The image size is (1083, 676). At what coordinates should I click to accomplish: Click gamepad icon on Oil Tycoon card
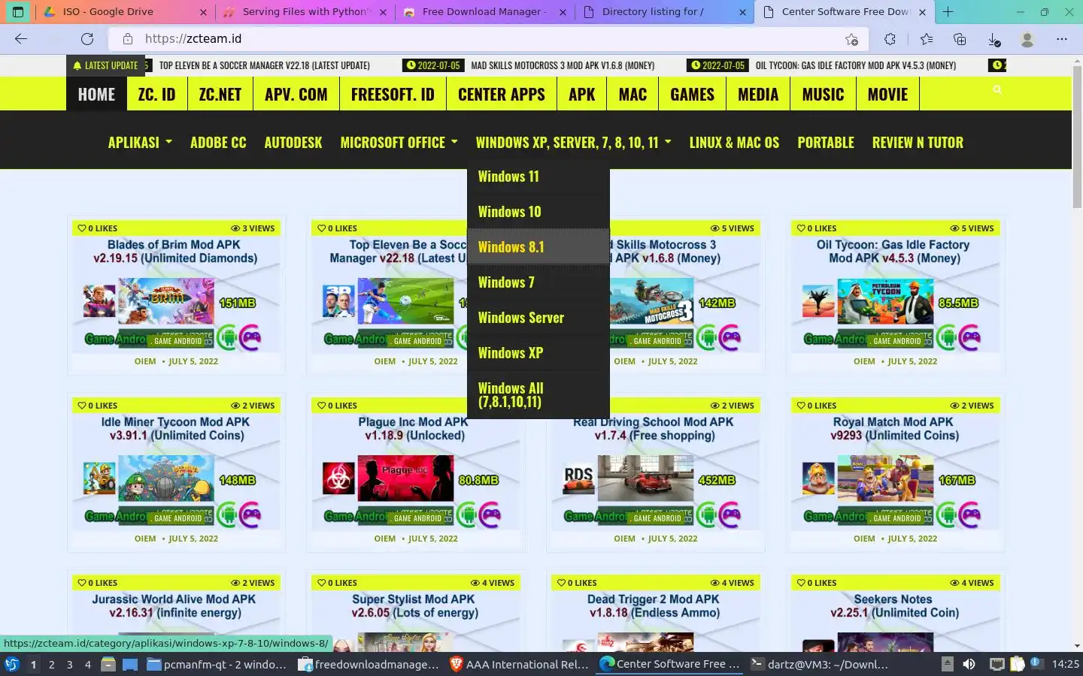click(x=970, y=338)
